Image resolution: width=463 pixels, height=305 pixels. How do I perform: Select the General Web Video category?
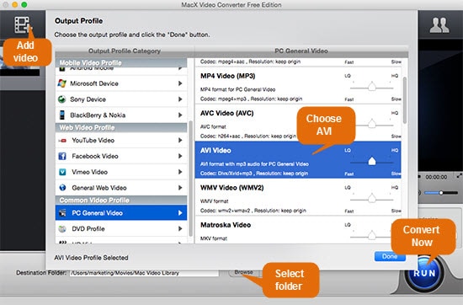pyautogui.click(x=121, y=188)
